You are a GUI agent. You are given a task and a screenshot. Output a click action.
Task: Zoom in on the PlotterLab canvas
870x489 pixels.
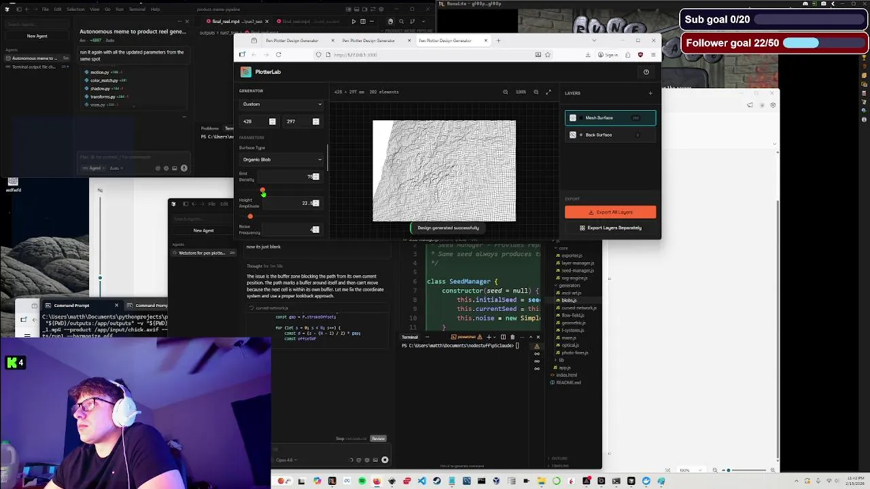click(x=536, y=92)
